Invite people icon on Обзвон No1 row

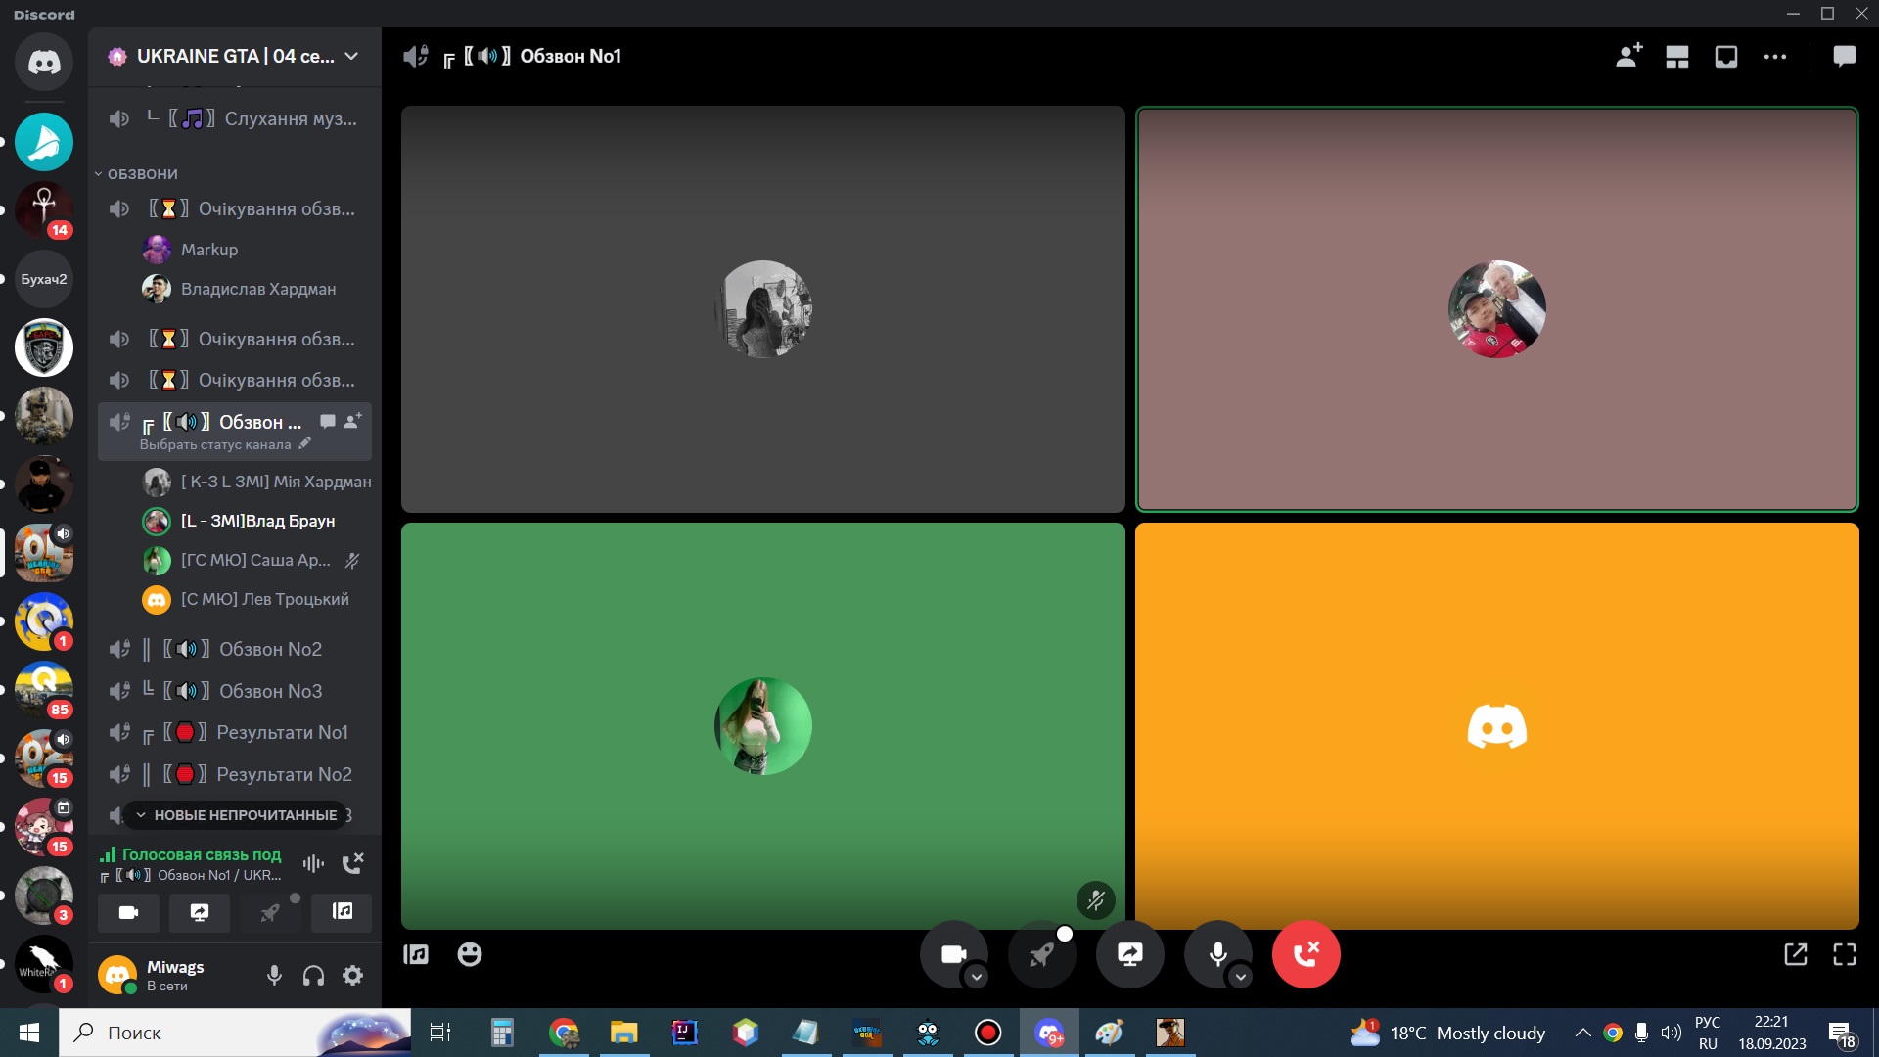(353, 421)
